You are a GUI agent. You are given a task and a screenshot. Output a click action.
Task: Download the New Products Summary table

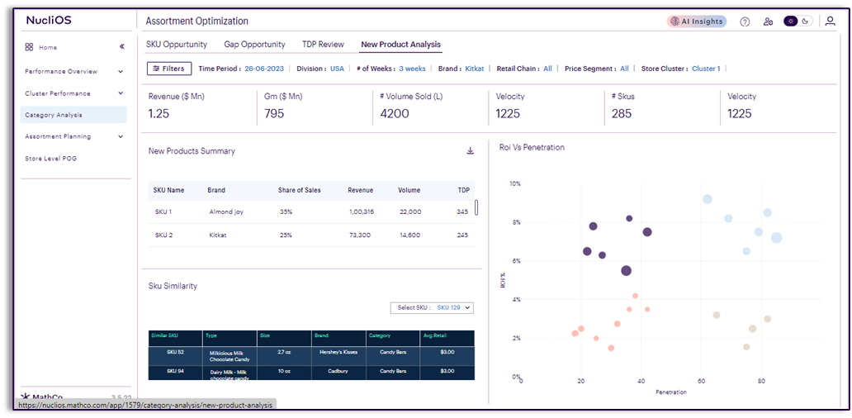471,151
